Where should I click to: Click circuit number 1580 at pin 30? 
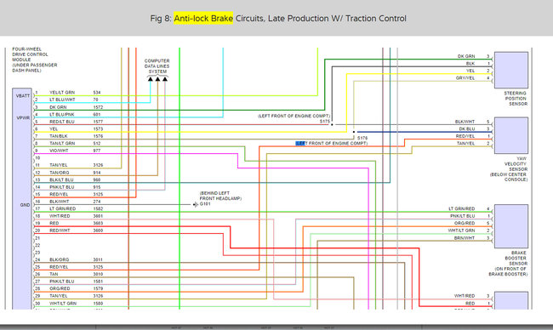pos(98,303)
